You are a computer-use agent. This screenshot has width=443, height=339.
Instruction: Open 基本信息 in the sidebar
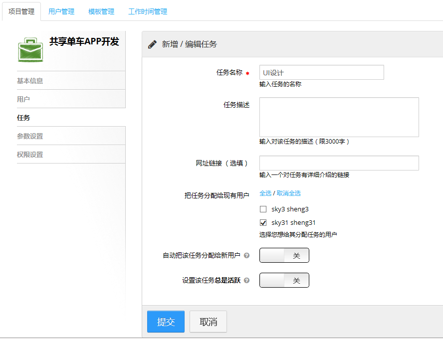[30, 81]
